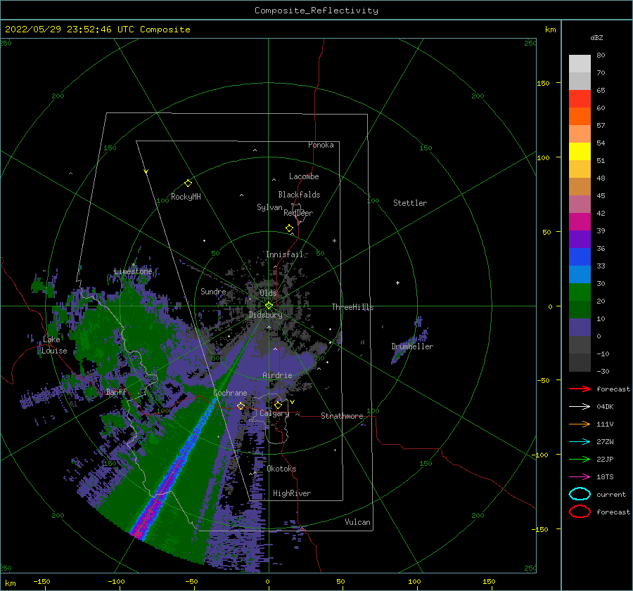Image resolution: width=633 pixels, height=591 pixels.
Task: Click the Cochrane town label
Action: [230, 393]
